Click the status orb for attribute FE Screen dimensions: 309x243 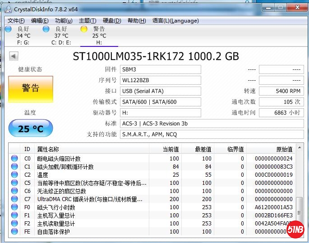coord(14,232)
